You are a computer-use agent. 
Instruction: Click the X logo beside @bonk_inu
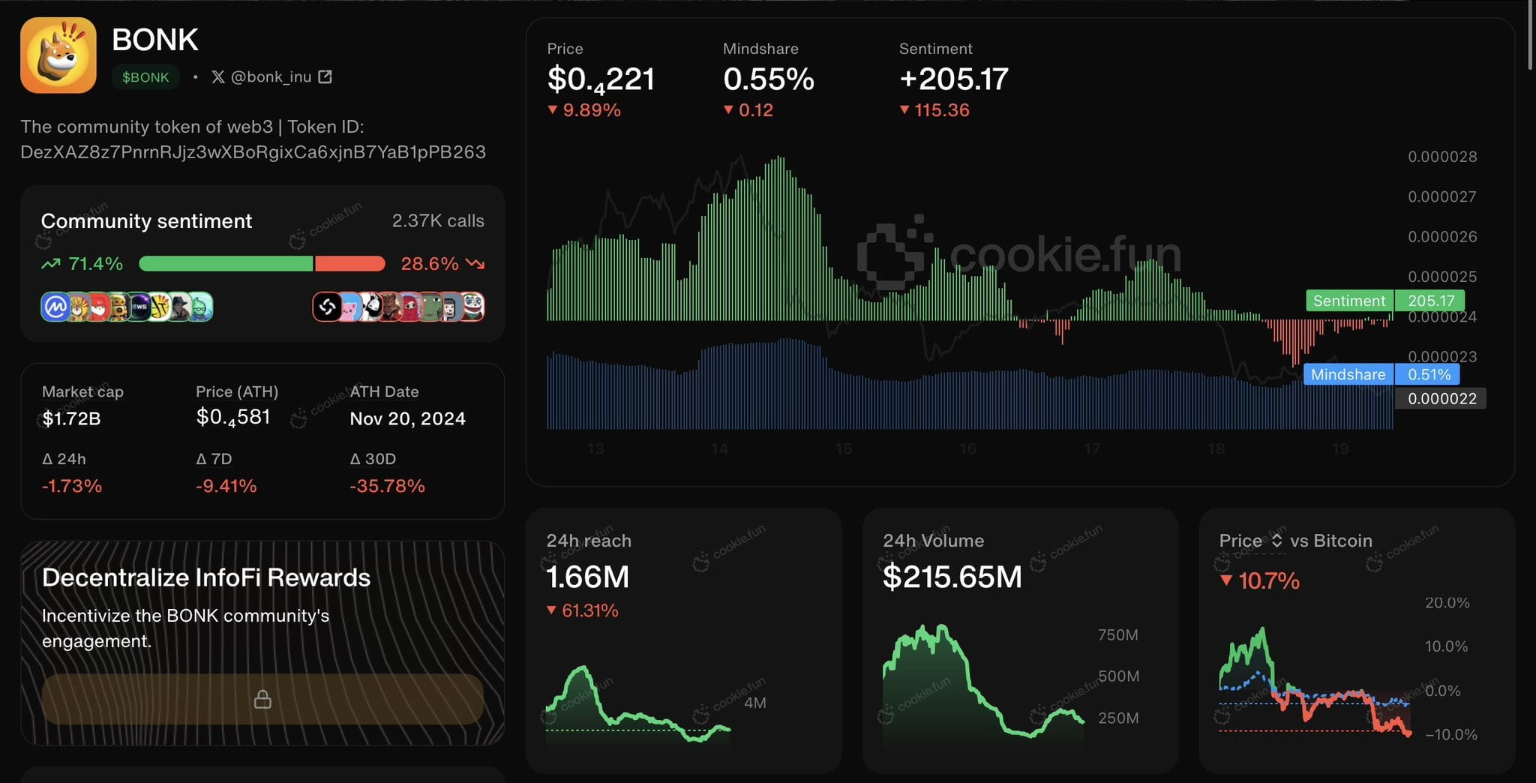click(x=218, y=76)
